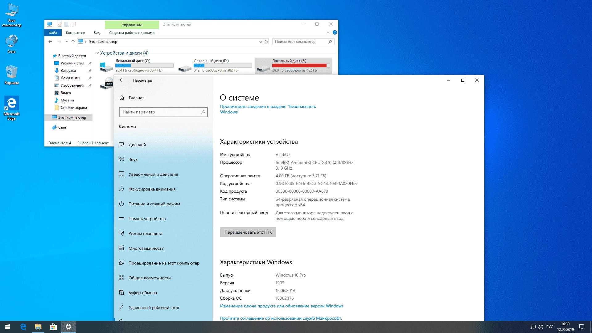The height and width of the screenshot is (333, 592).
Task: Click Изменение ключа продукта link
Action: click(x=282, y=306)
